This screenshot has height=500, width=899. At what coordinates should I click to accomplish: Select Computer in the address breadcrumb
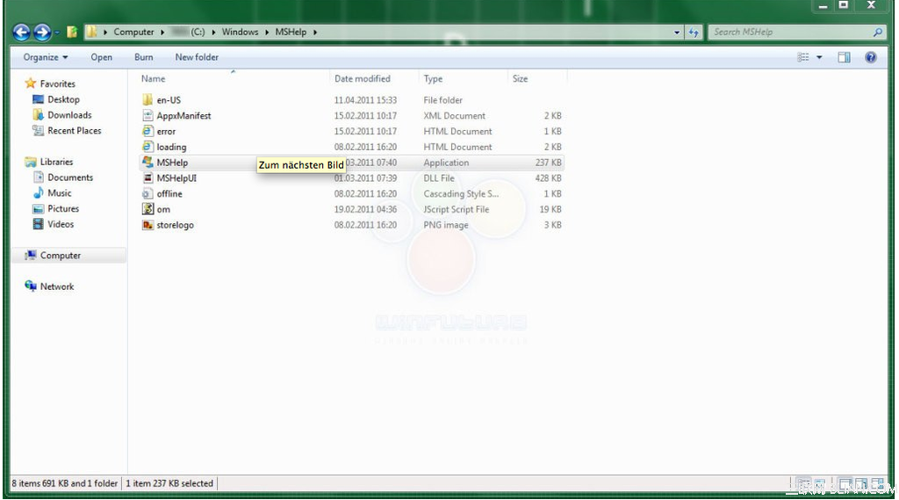[133, 33]
